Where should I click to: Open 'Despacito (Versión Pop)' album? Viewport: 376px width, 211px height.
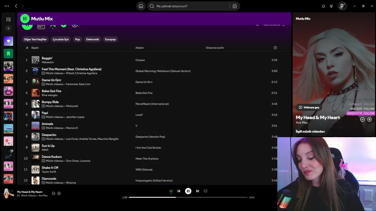(150, 137)
